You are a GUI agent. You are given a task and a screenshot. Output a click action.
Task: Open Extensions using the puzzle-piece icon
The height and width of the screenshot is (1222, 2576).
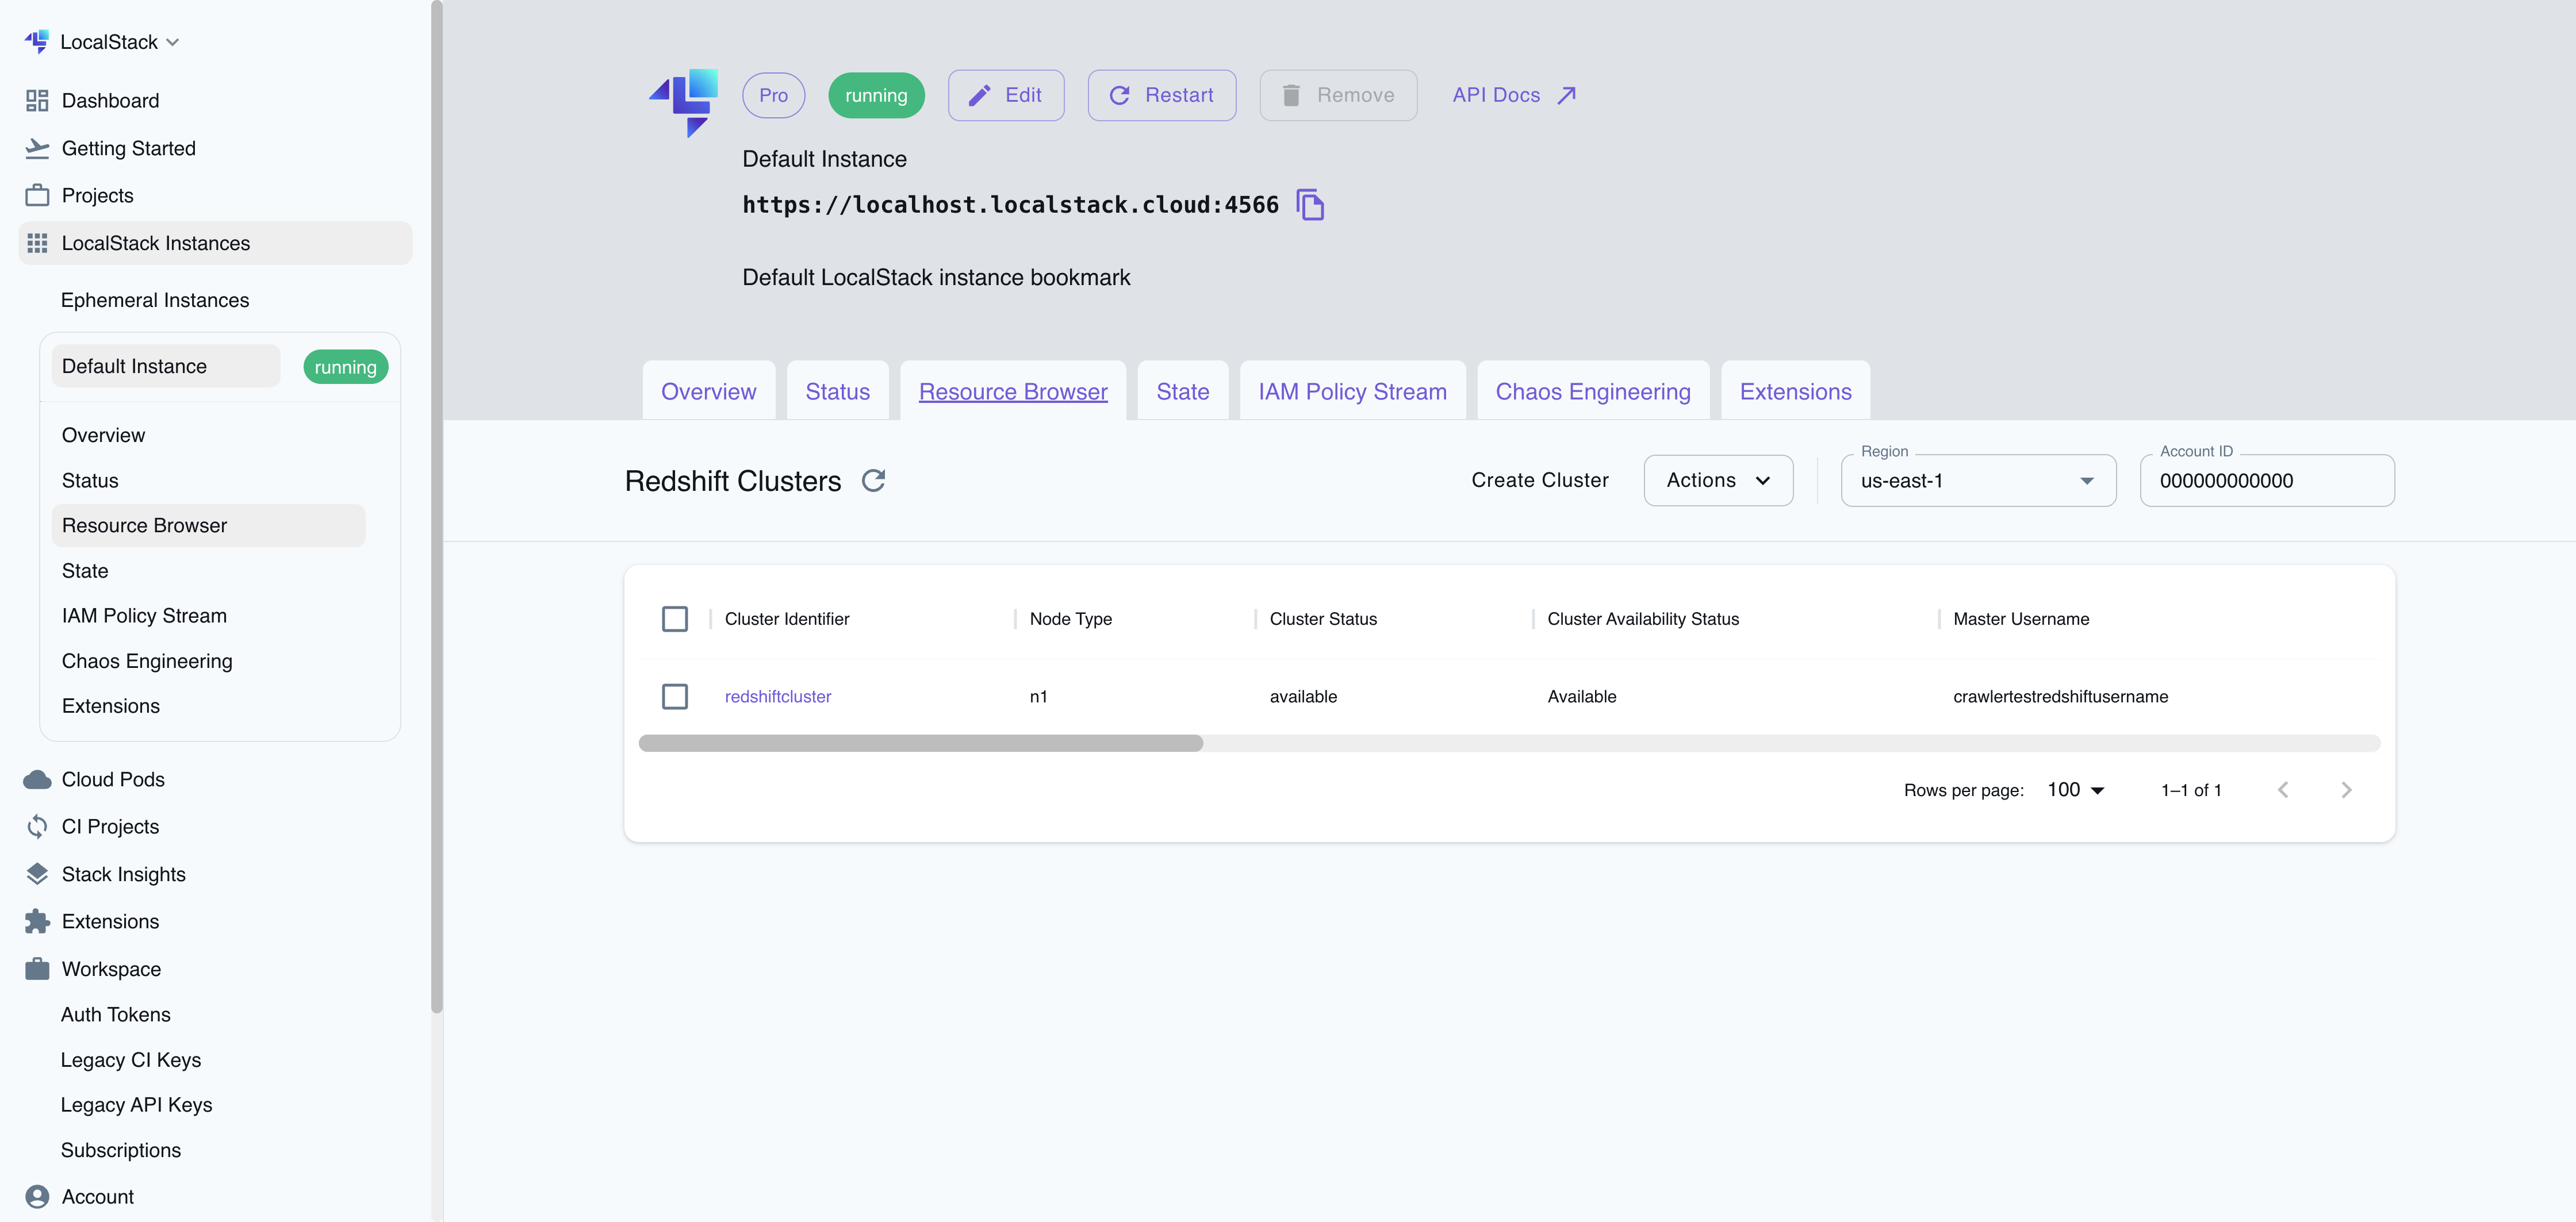[x=37, y=921]
